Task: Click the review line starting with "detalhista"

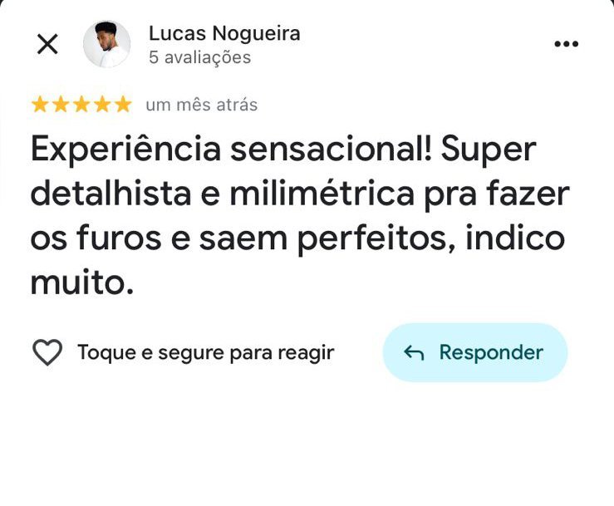Action: click(299, 194)
